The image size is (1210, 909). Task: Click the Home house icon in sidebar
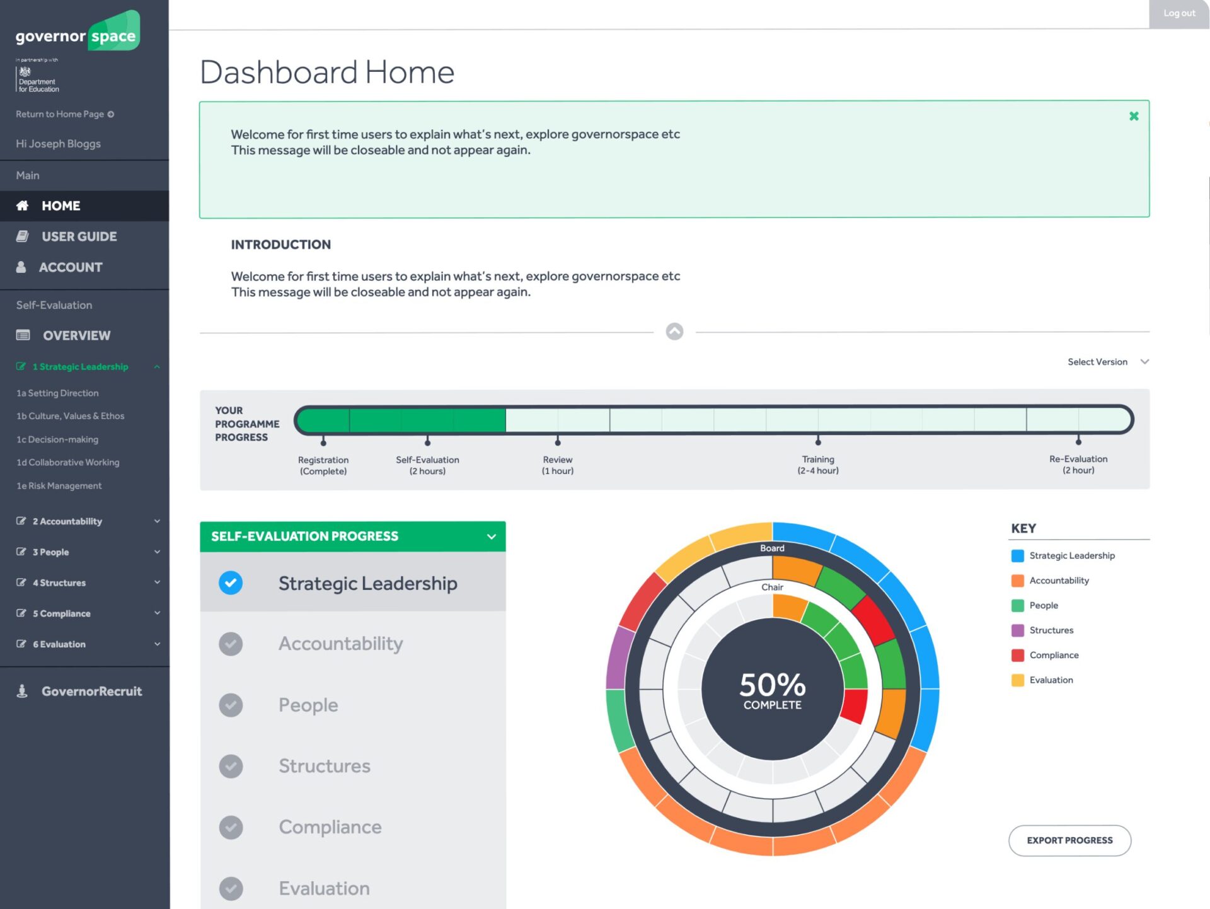tap(22, 206)
